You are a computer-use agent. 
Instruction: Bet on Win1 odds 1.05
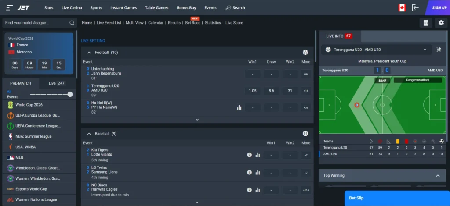(x=253, y=91)
